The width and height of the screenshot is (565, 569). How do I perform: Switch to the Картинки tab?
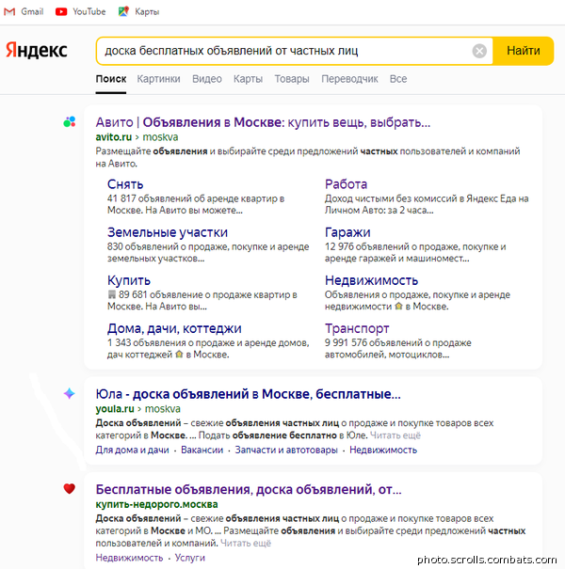tap(158, 79)
